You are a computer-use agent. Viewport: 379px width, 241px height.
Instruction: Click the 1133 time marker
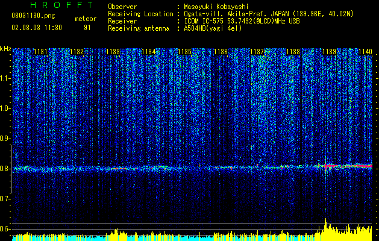pyautogui.click(x=113, y=52)
